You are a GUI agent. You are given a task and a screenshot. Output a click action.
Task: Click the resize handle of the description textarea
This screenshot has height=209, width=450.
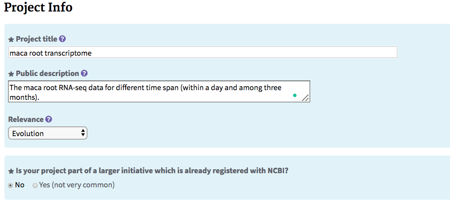305,98
